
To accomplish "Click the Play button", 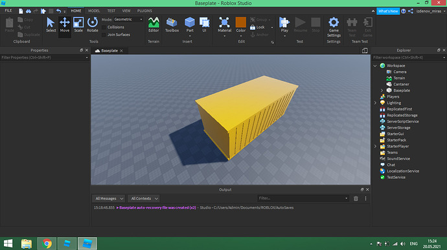I will pyautogui.click(x=284, y=25).
